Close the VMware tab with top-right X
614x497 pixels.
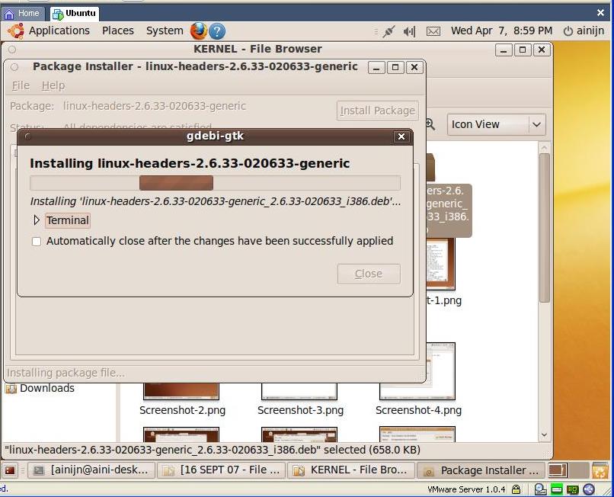point(601,12)
